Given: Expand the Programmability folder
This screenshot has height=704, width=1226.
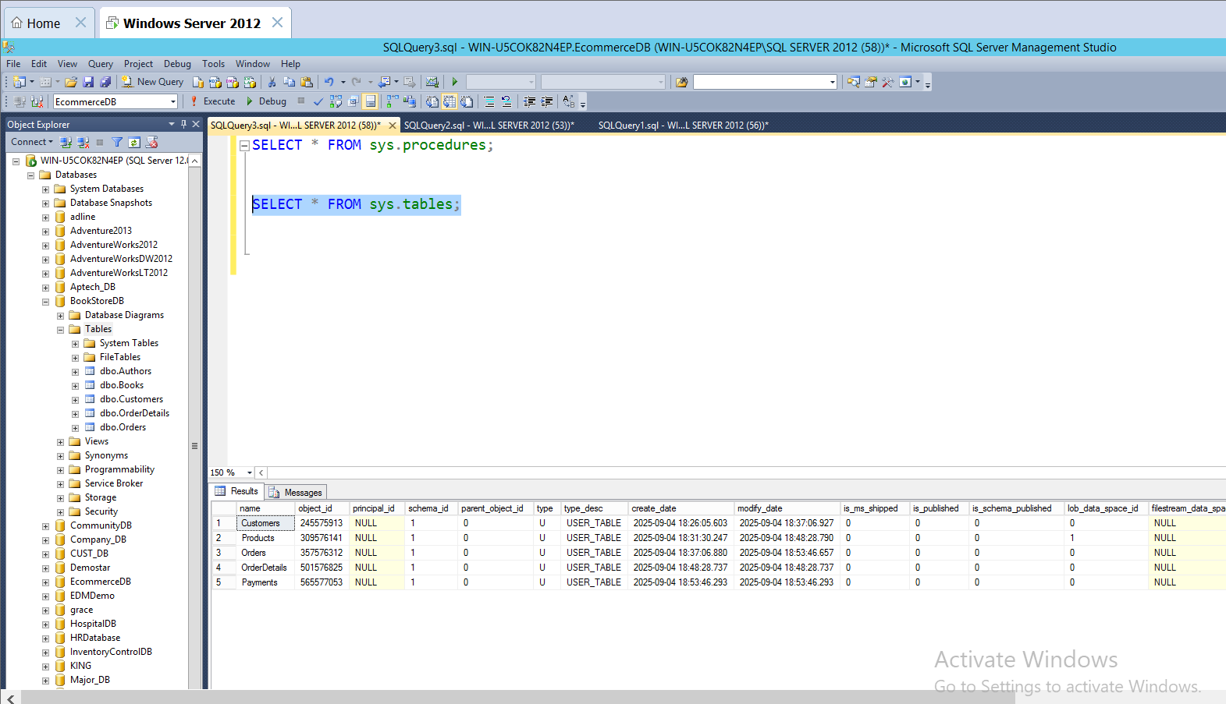Looking at the screenshot, I should click(x=60, y=470).
